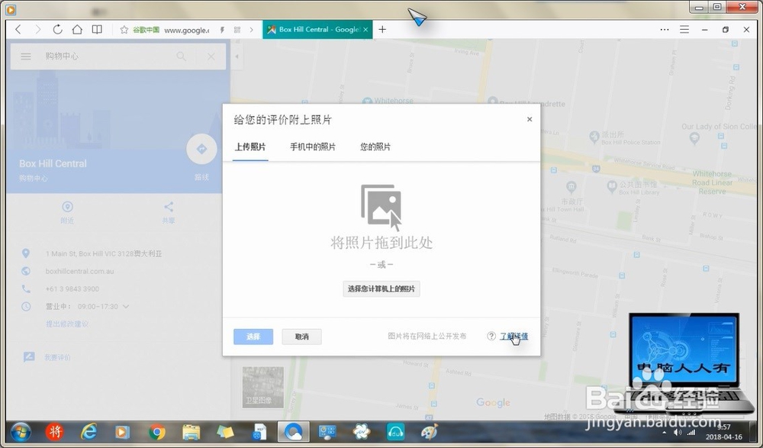Collapse the Maps side panel arrow
The width and height of the screenshot is (763, 448).
click(237, 56)
